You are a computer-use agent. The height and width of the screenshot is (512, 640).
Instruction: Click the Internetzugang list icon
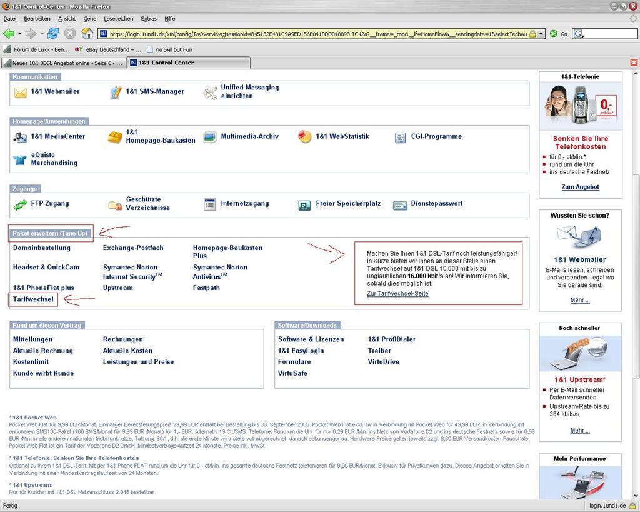210,204
